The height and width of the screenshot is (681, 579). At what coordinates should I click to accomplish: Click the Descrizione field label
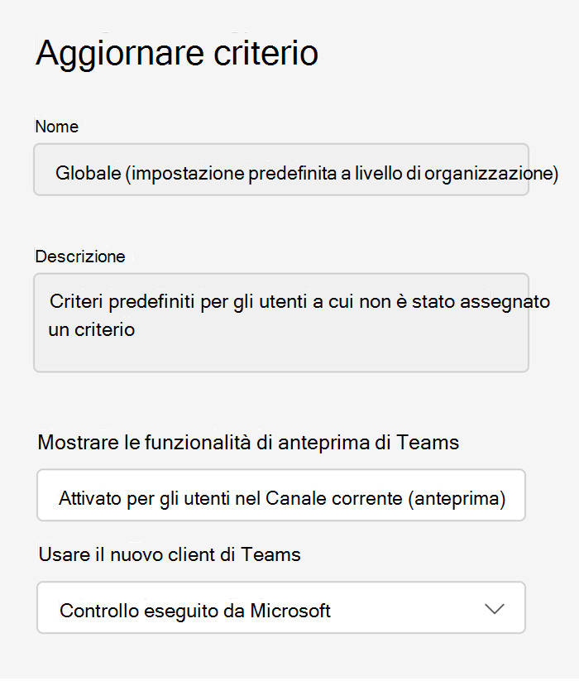click(x=80, y=257)
